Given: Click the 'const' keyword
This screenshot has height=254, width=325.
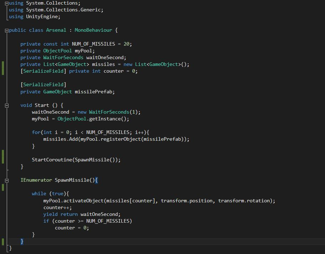Looking at the screenshot, I should point(50,44).
